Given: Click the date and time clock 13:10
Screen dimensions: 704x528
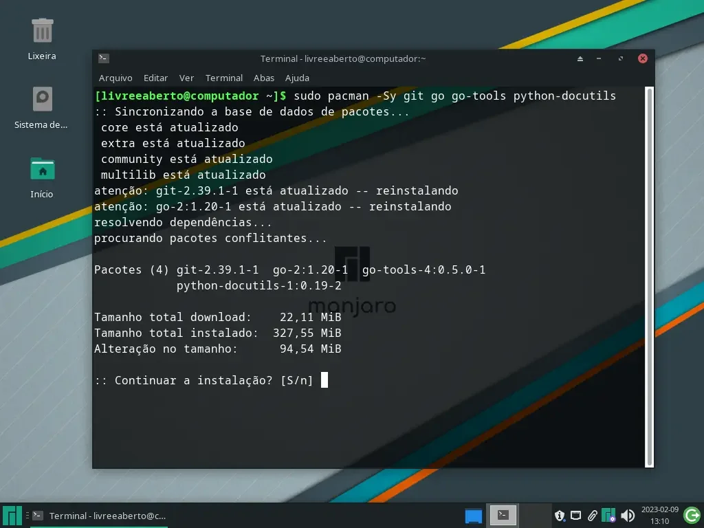Looking at the screenshot, I should tap(659, 516).
